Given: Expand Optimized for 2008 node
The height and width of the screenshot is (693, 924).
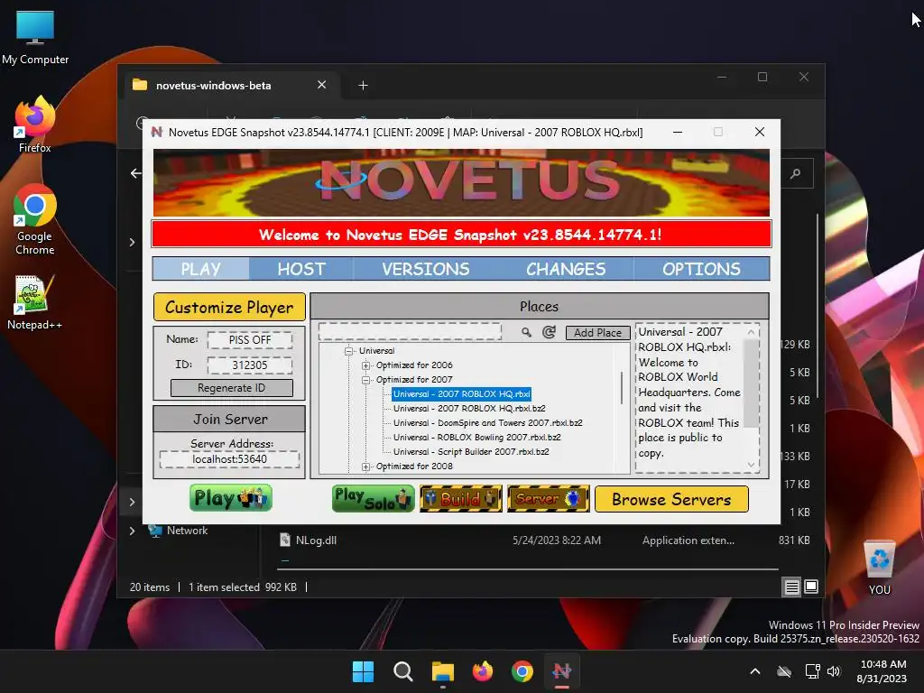Looking at the screenshot, I should pyautogui.click(x=366, y=467).
